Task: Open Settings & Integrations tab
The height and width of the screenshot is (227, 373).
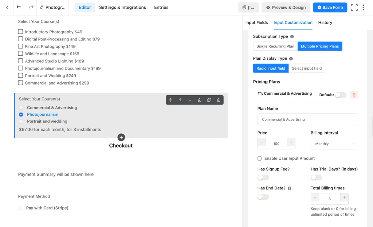Action: (x=122, y=7)
